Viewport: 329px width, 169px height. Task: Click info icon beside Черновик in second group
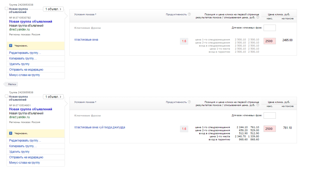tap(11, 133)
